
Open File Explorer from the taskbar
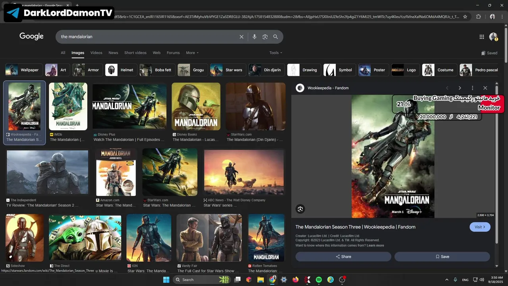tap(260, 280)
